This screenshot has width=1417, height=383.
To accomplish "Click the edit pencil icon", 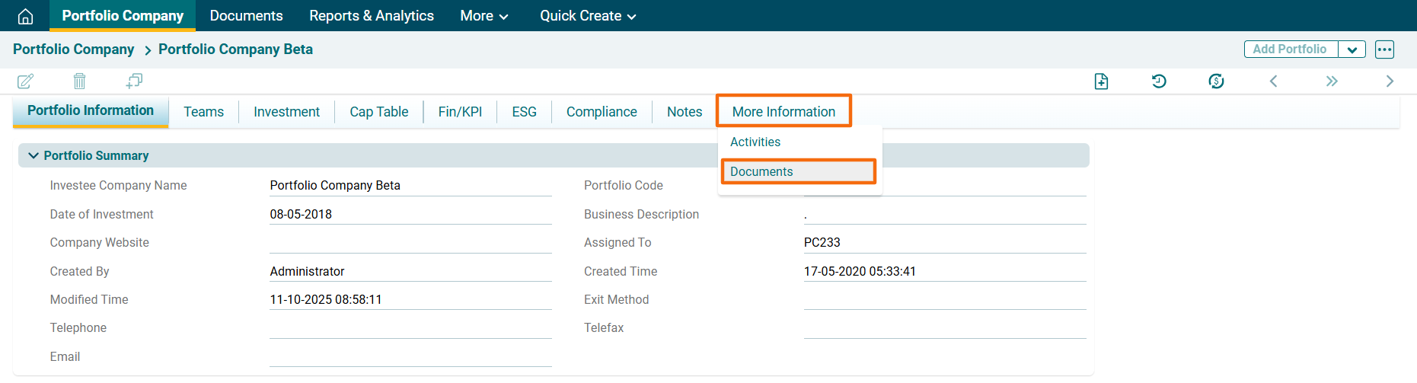I will coord(25,81).
